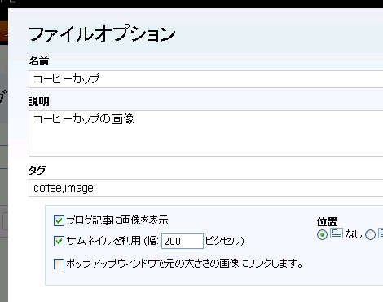Uncheck ブログ記事に画像を表示 checkbox

coord(59,220)
